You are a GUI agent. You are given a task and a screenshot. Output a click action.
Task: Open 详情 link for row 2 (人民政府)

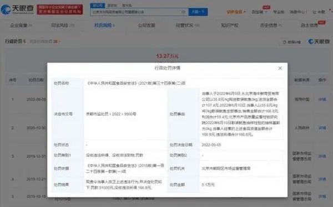click(x=322, y=128)
